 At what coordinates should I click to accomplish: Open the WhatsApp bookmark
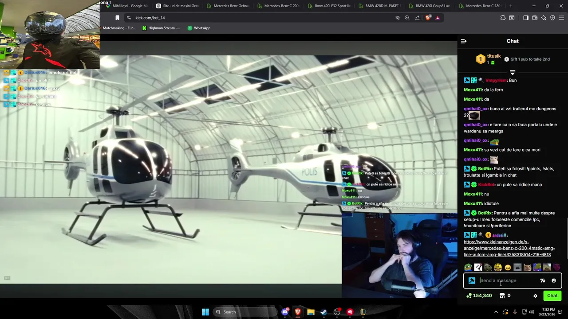(x=199, y=28)
